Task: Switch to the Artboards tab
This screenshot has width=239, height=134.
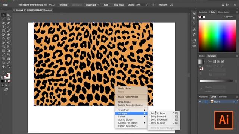Action: tap(203, 97)
